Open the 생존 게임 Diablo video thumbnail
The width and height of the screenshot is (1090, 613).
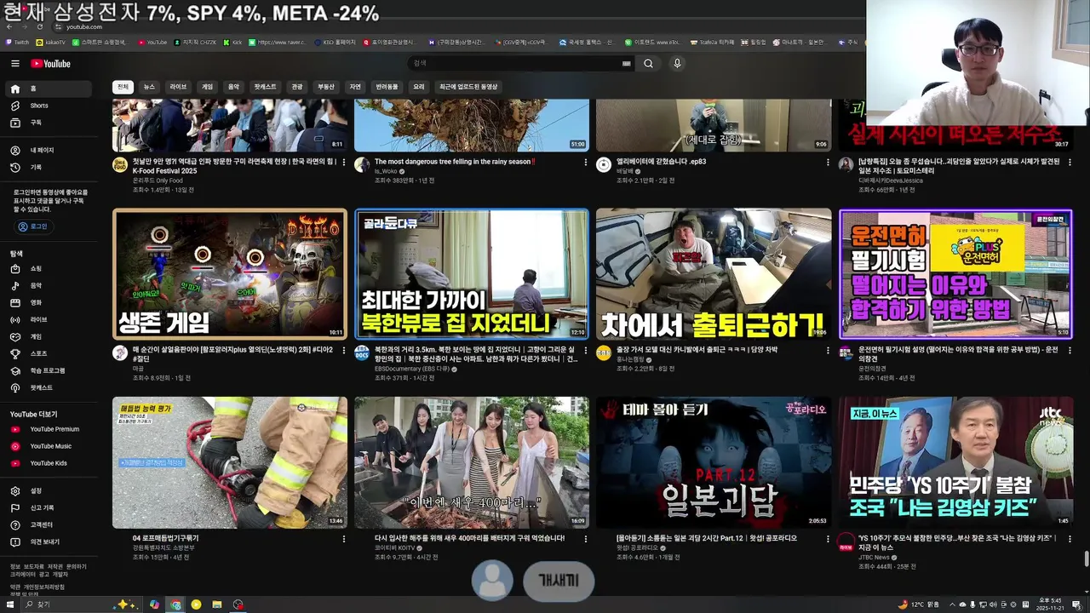230,274
